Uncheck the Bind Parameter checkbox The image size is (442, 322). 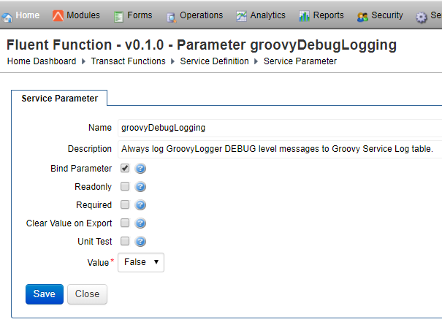coord(125,168)
